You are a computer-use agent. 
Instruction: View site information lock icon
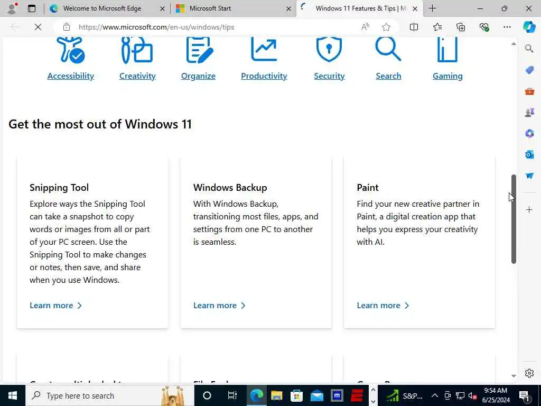click(66, 27)
